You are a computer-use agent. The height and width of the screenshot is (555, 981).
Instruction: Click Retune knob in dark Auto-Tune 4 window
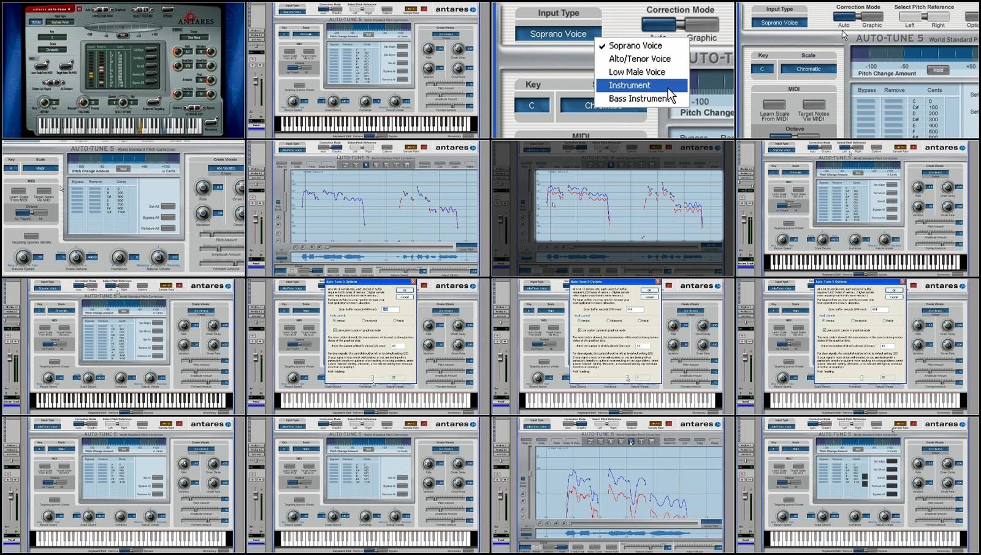(44, 103)
